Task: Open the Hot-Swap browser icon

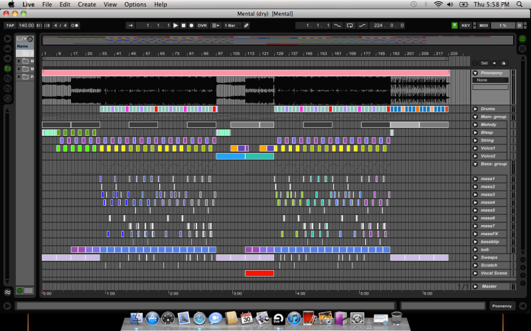Action: point(7,98)
